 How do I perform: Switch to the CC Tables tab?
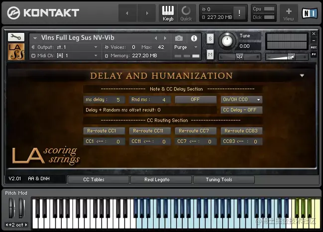[98, 180]
